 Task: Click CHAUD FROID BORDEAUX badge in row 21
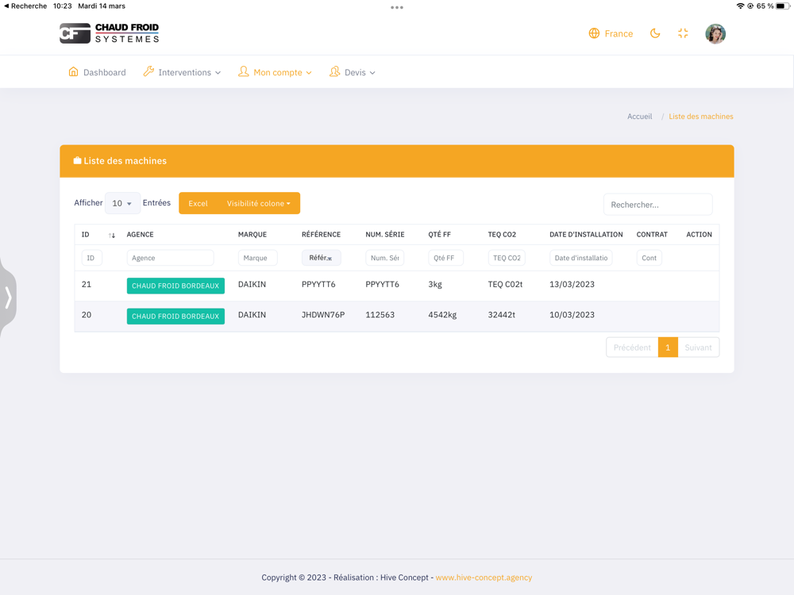175,286
